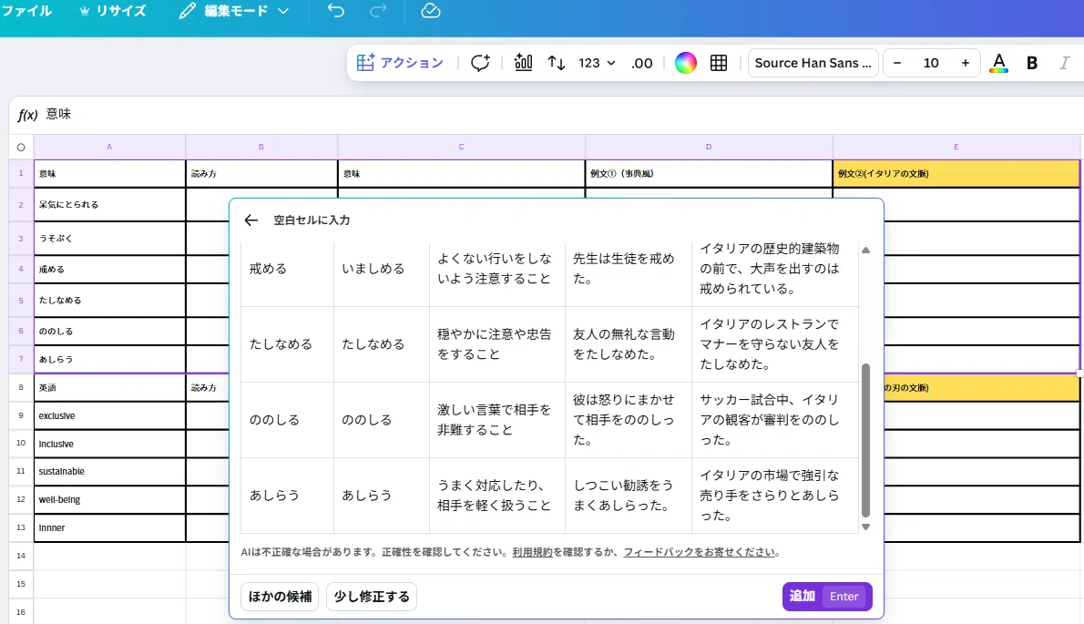This screenshot has width=1084, height=624.
Task: Open the Source Han Sans font selector
Action: (x=813, y=63)
